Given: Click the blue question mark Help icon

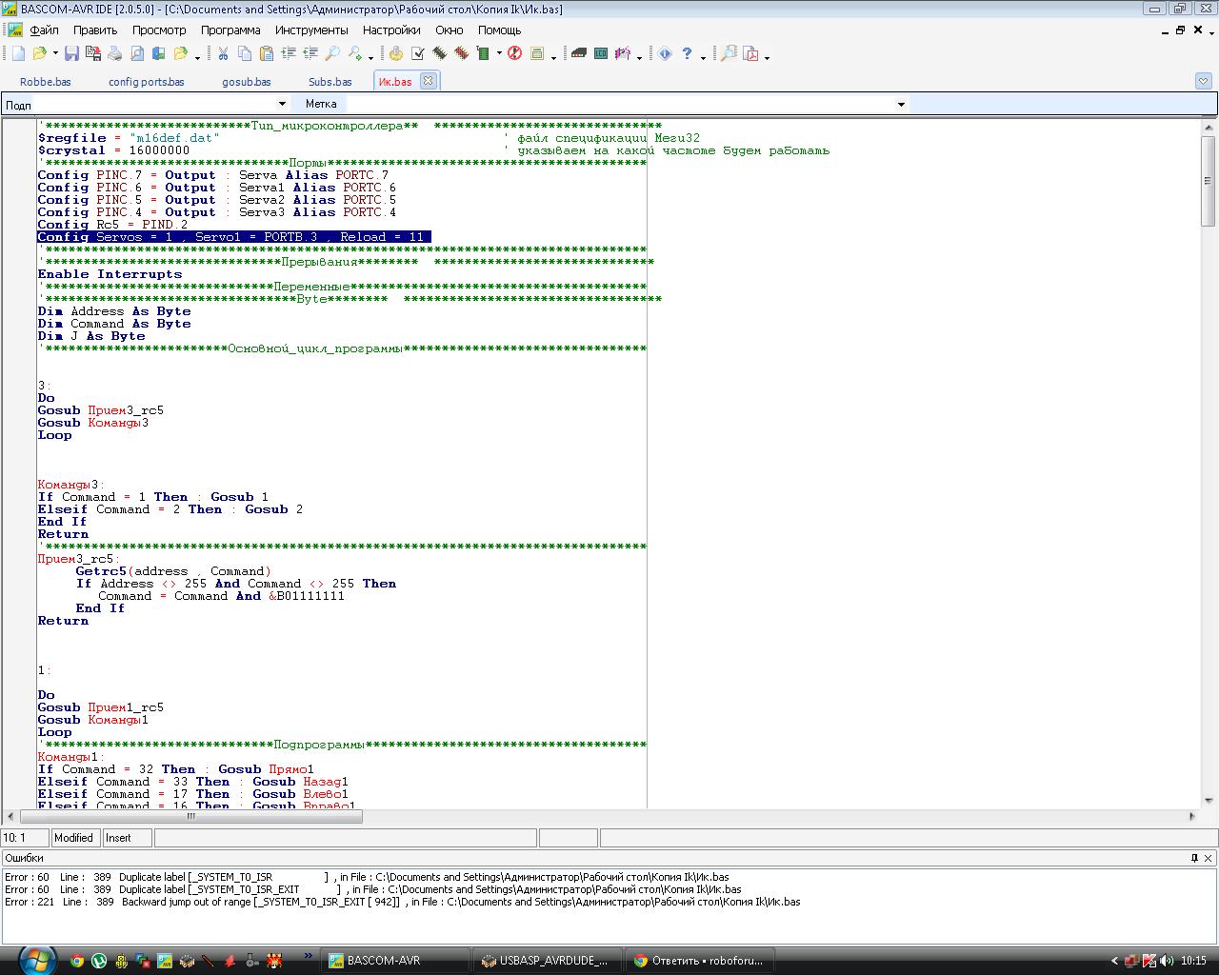Looking at the screenshot, I should click(x=687, y=54).
